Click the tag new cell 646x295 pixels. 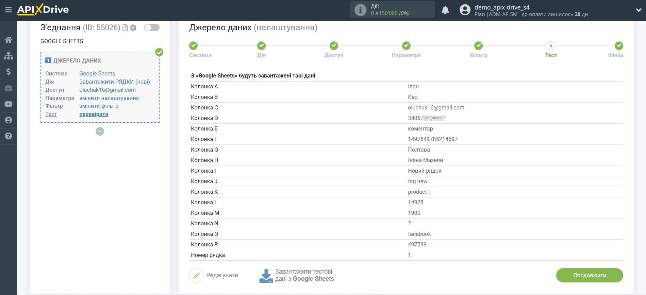click(x=417, y=181)
